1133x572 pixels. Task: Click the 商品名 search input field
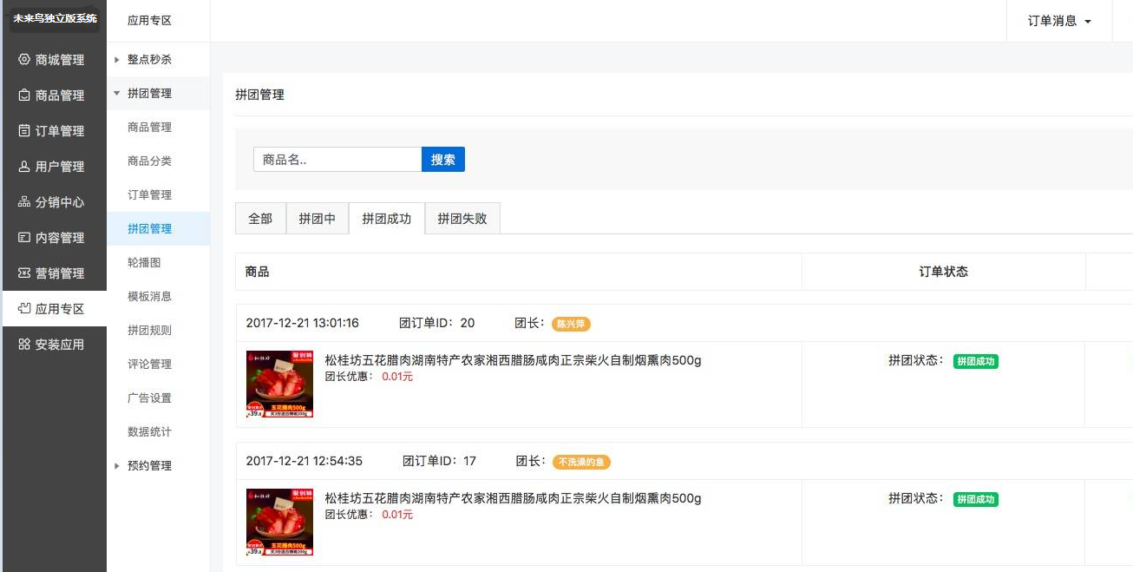click(x=337, y=160)
